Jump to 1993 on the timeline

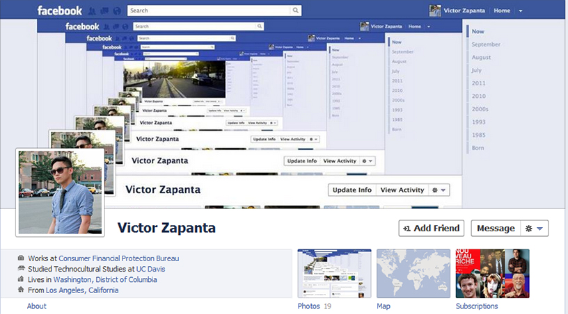tap(478, 122)
